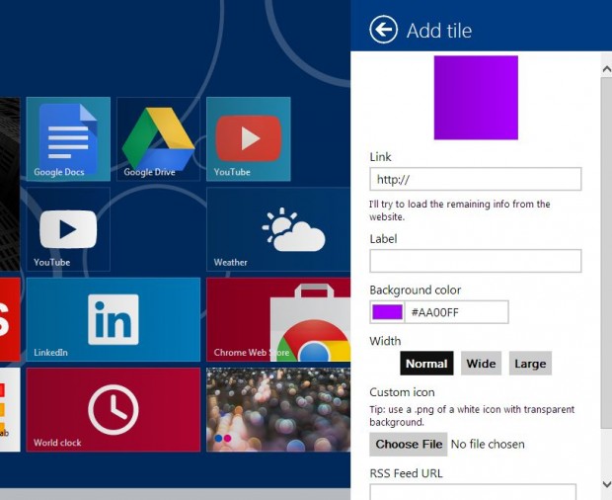Click the #AA00FF hex color field

pos(456,312)
